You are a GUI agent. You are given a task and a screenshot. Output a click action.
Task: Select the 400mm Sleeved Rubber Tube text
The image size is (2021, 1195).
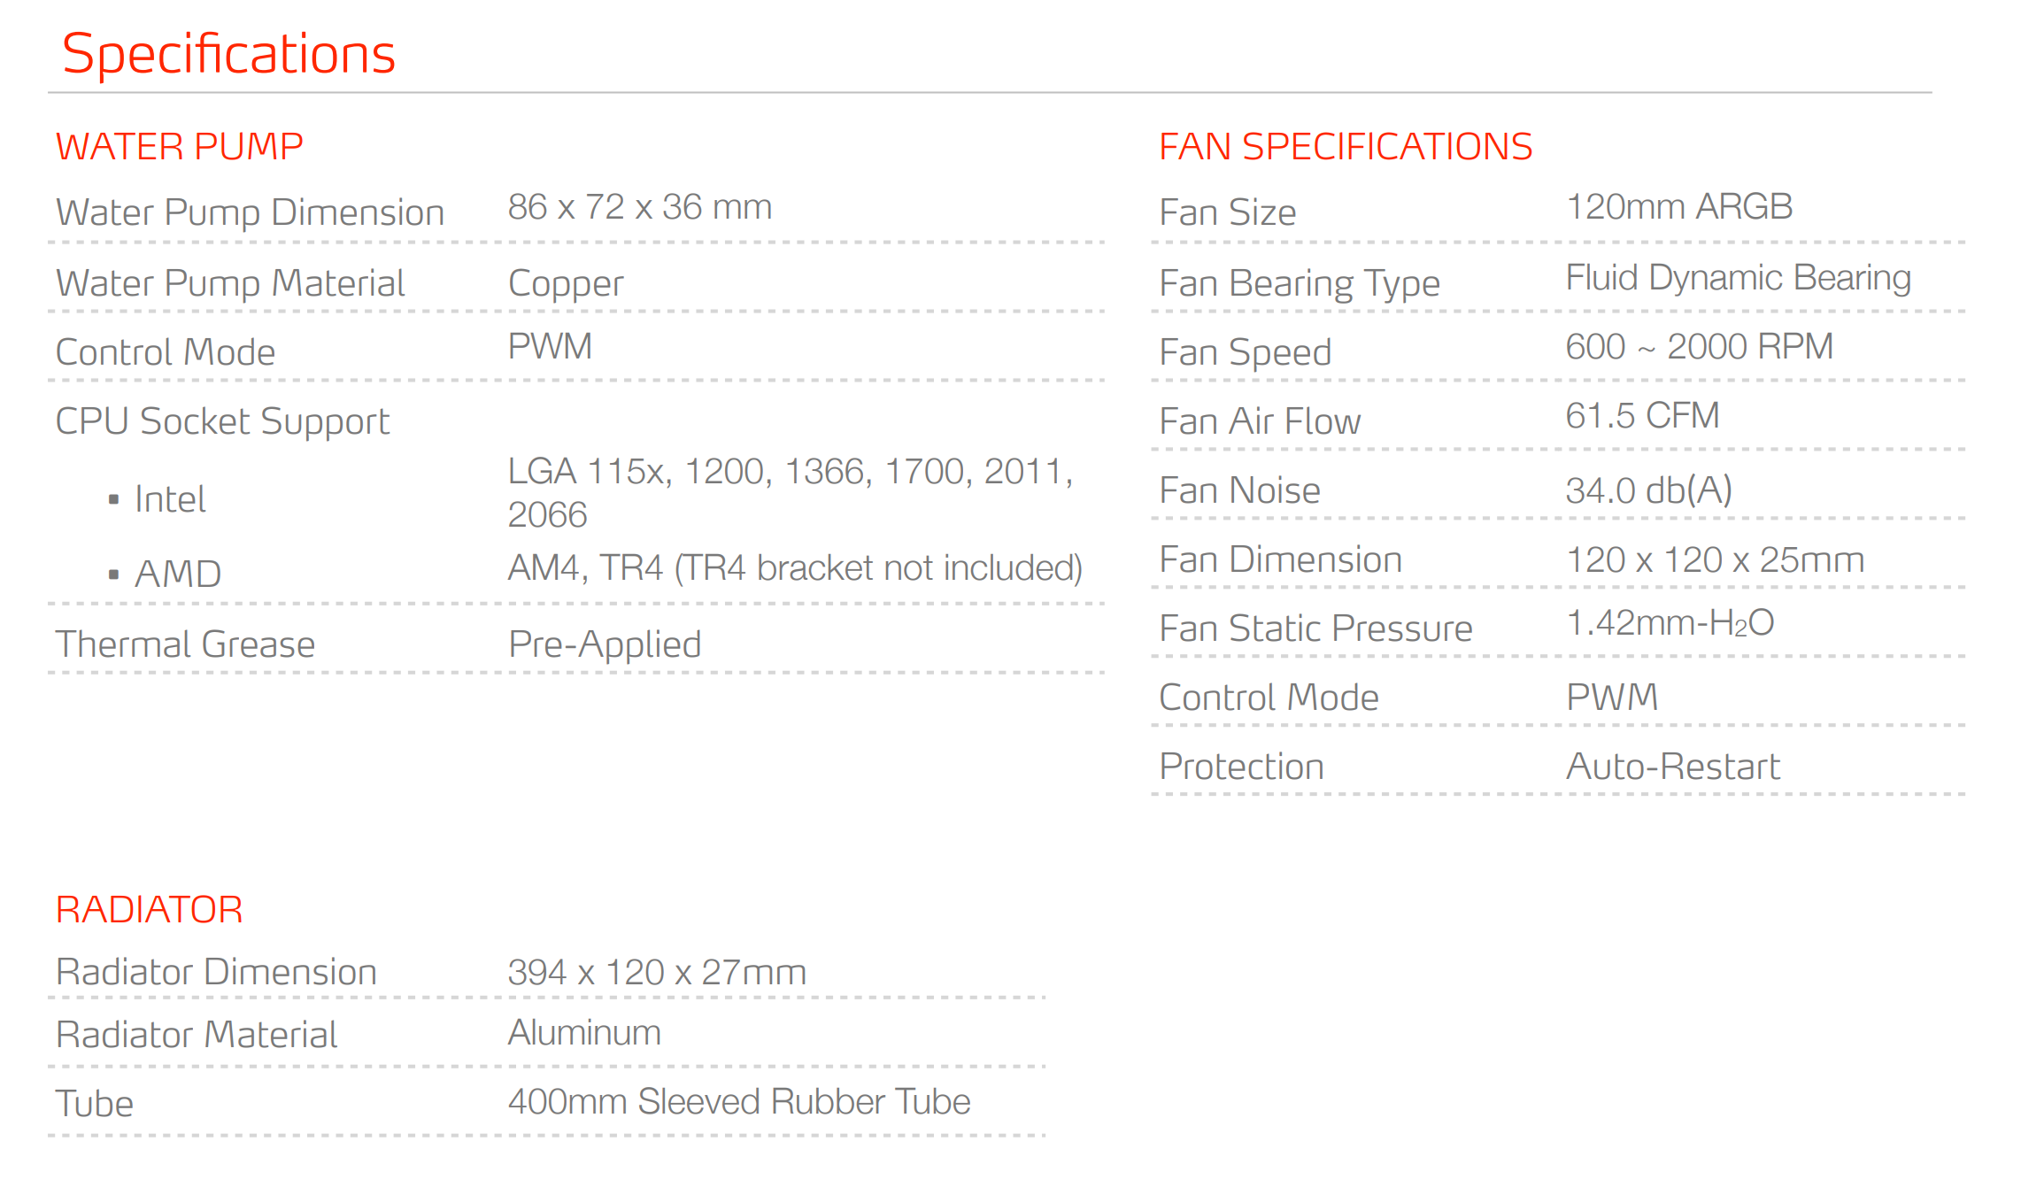pos(738,1102)
